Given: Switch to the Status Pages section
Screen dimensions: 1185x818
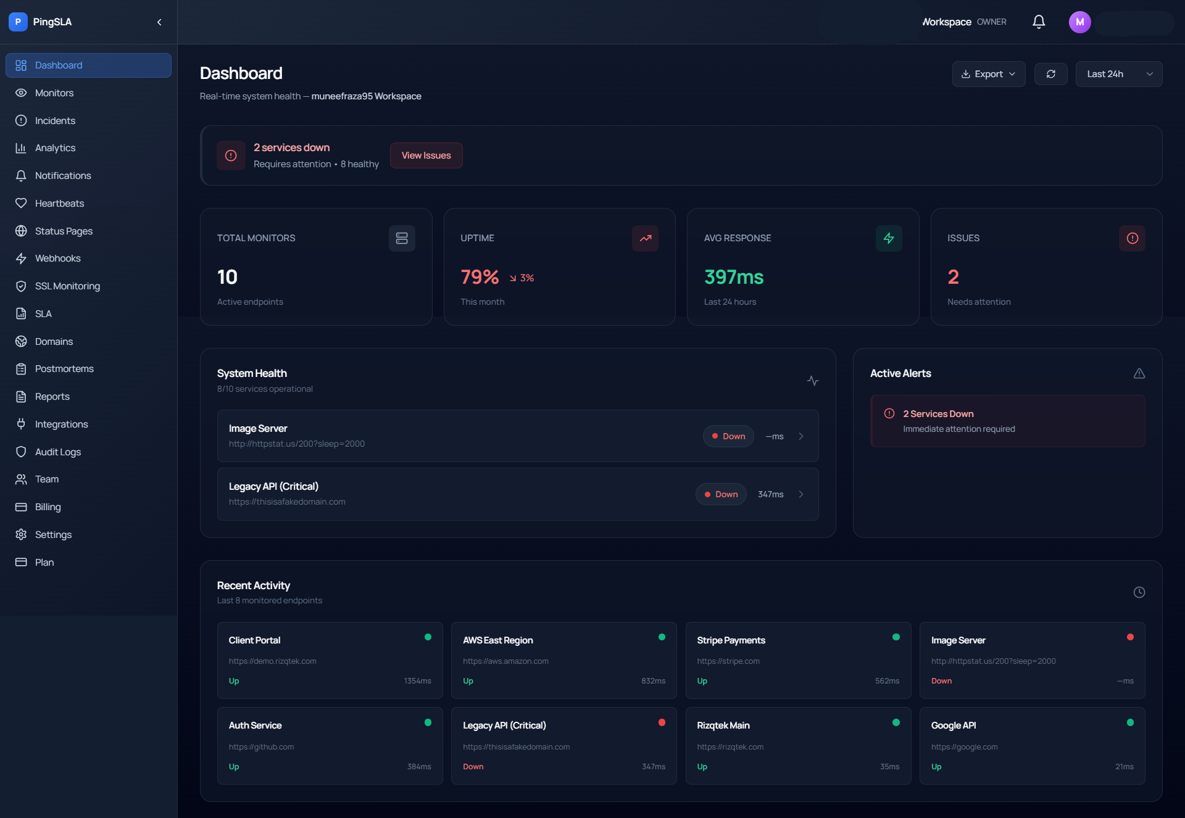Looking at the screenshot, I should (64, 231).
